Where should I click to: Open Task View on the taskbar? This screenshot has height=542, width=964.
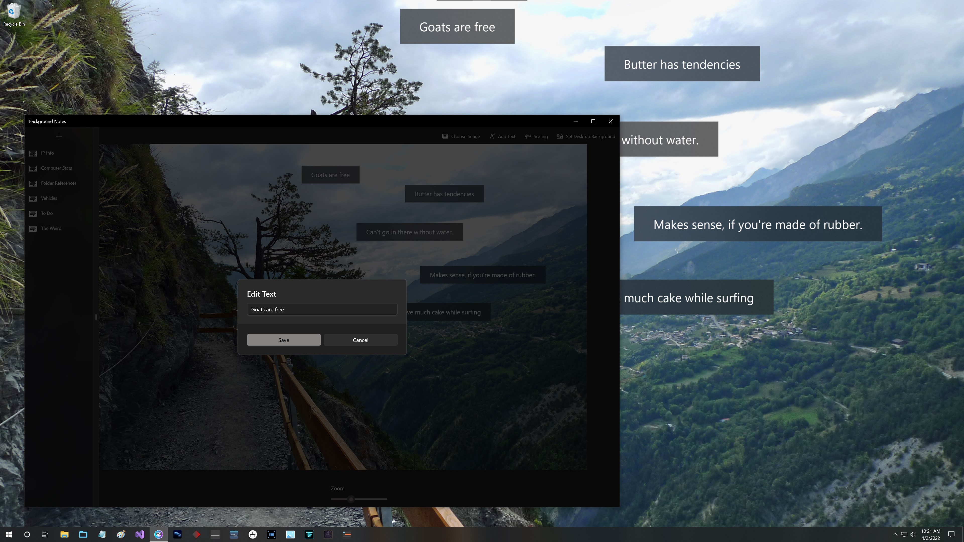click(45, 534)
